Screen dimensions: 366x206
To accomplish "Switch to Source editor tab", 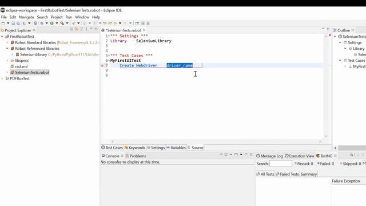I will (x=196, y=148).
